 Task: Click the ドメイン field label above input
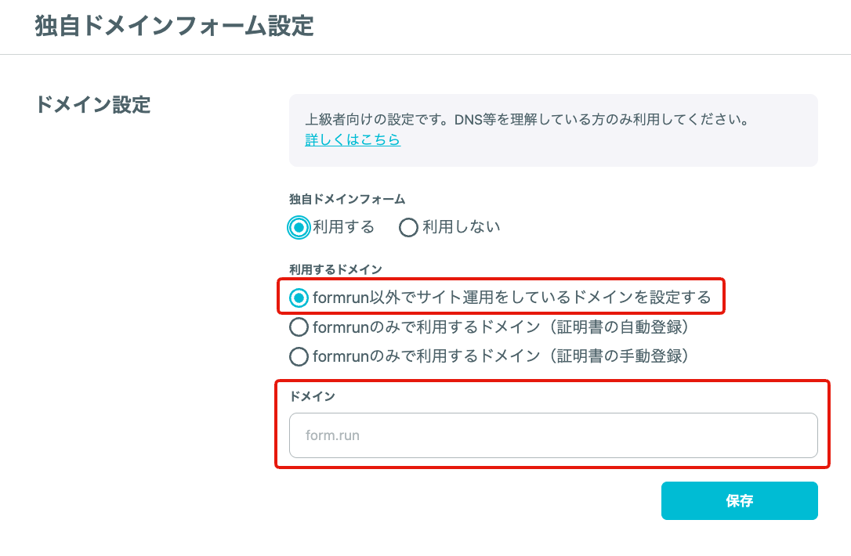312,396
